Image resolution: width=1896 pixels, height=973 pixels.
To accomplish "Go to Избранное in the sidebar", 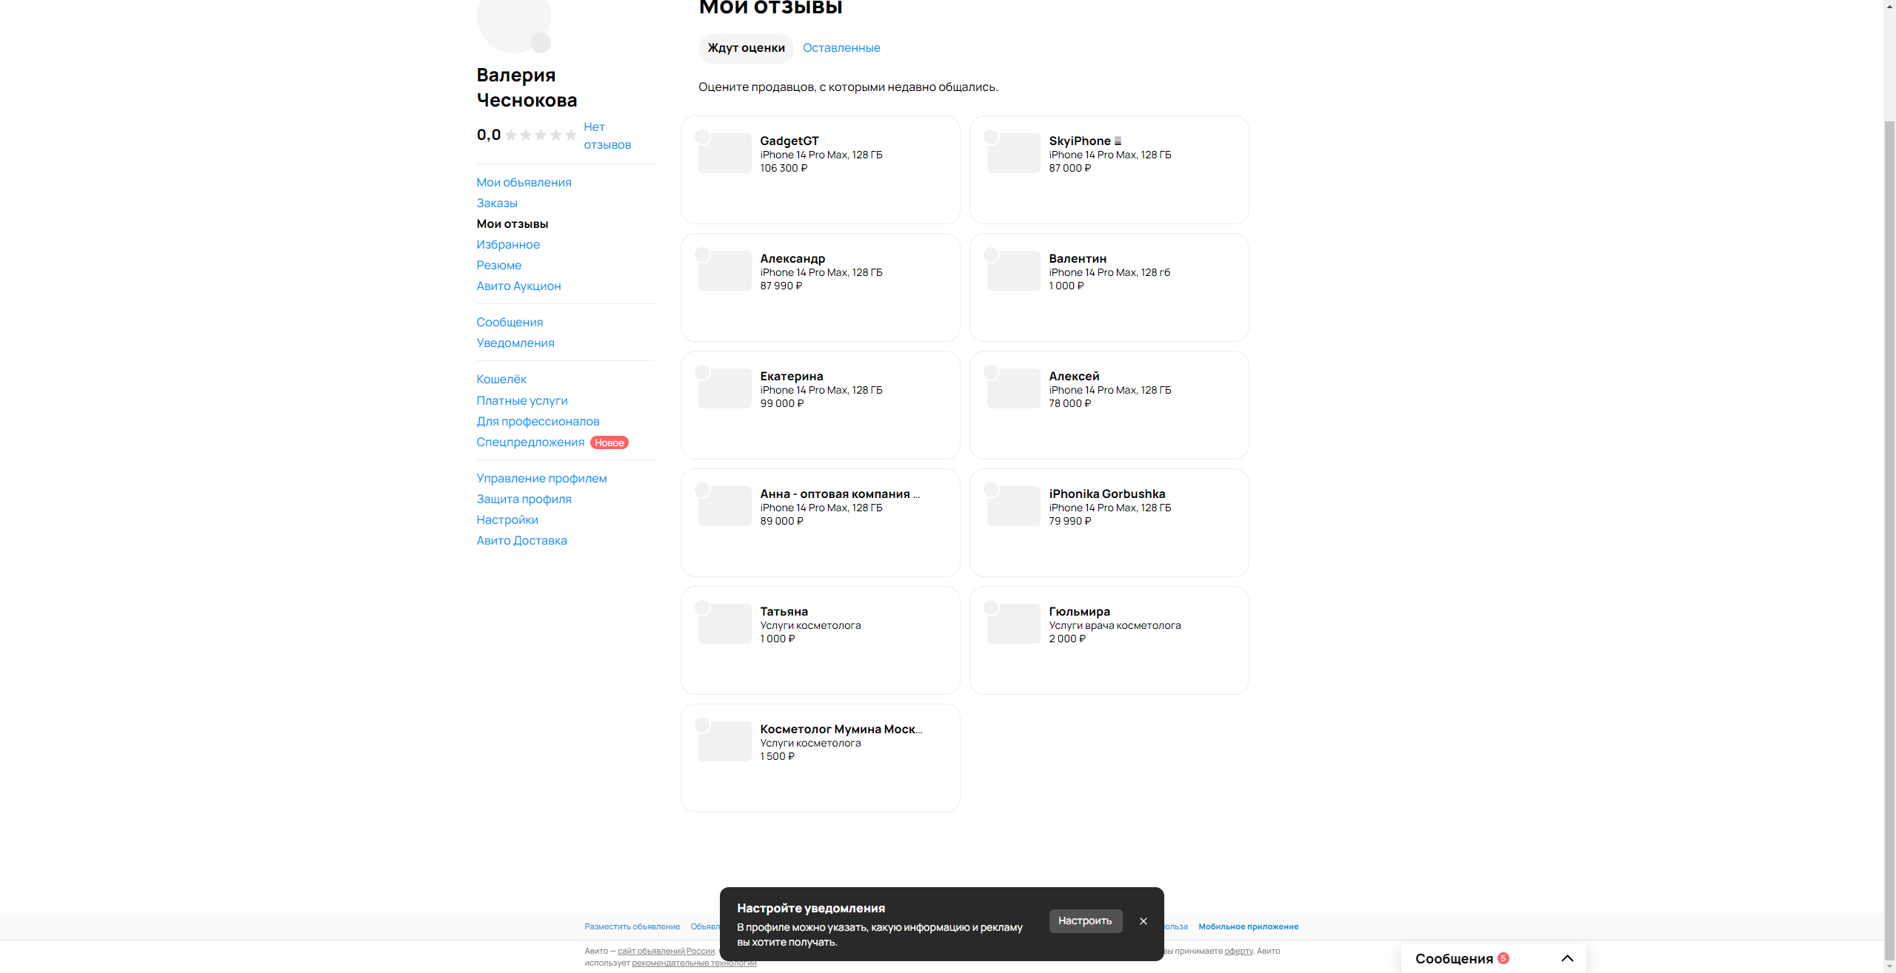I will [508, 245].
